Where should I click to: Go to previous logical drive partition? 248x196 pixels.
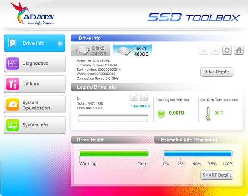[x=134, y=98]
